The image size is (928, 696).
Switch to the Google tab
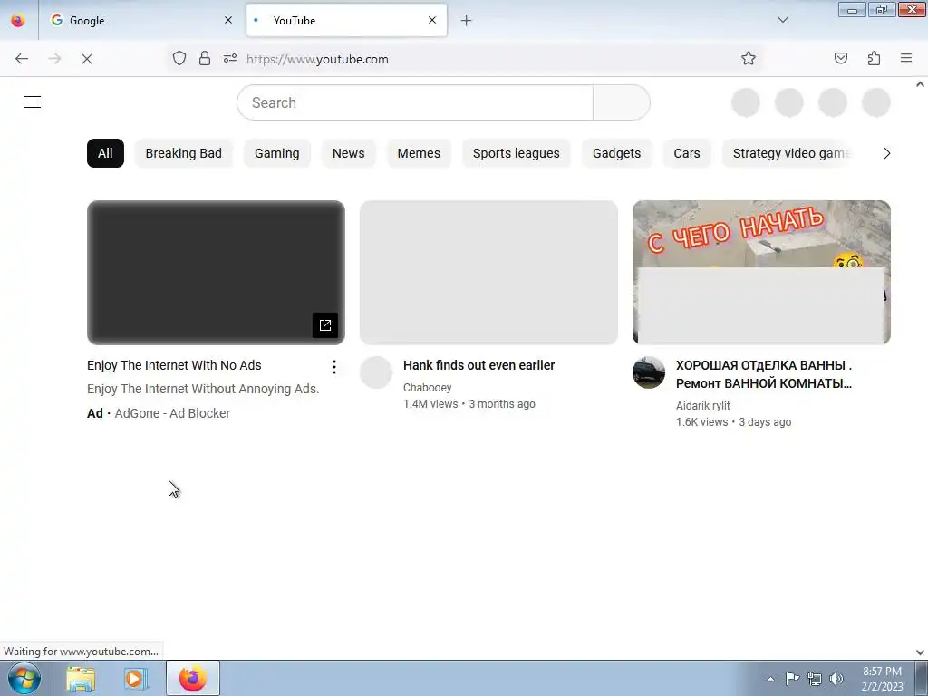(x=142, y=20)
